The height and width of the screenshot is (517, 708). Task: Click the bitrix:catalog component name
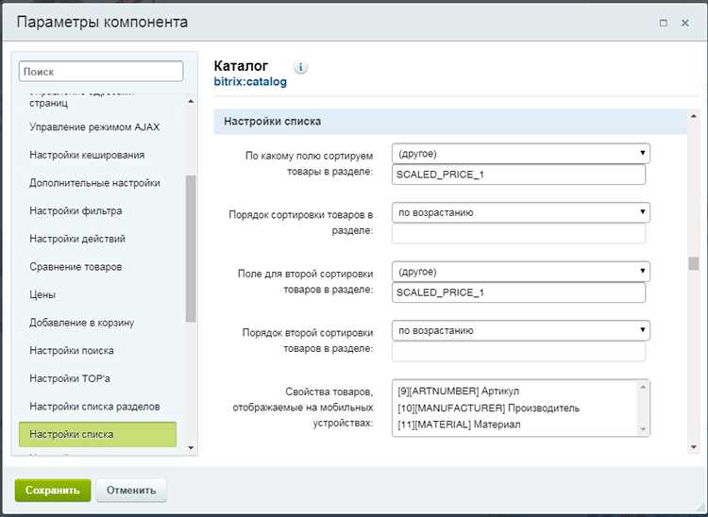coord(250,82)
